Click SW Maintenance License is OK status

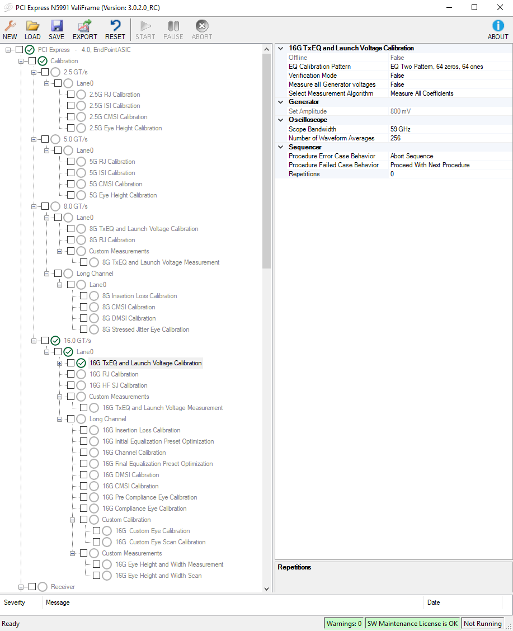(412, 623)
